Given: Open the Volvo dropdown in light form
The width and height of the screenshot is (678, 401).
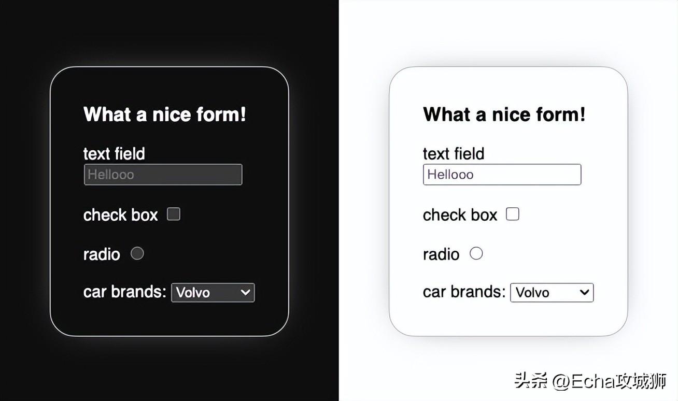Looking at the screenshot, I should click(x=552, y=292).
